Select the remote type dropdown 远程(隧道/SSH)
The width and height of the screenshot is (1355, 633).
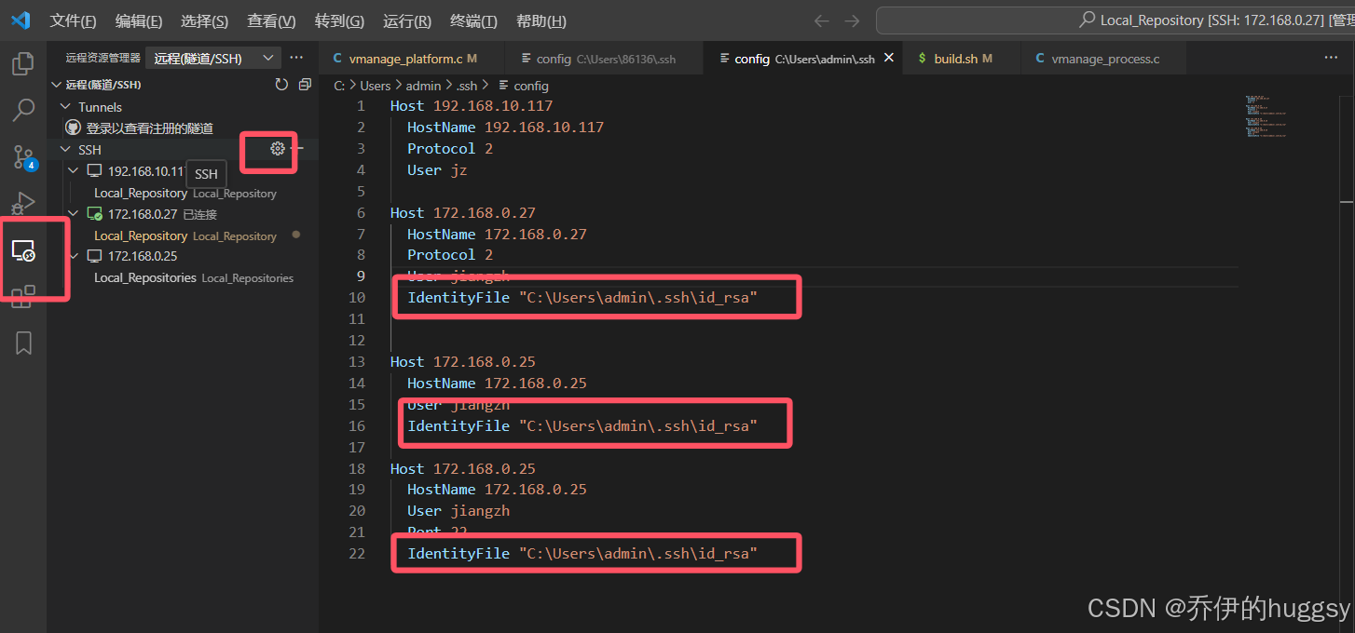213,58
